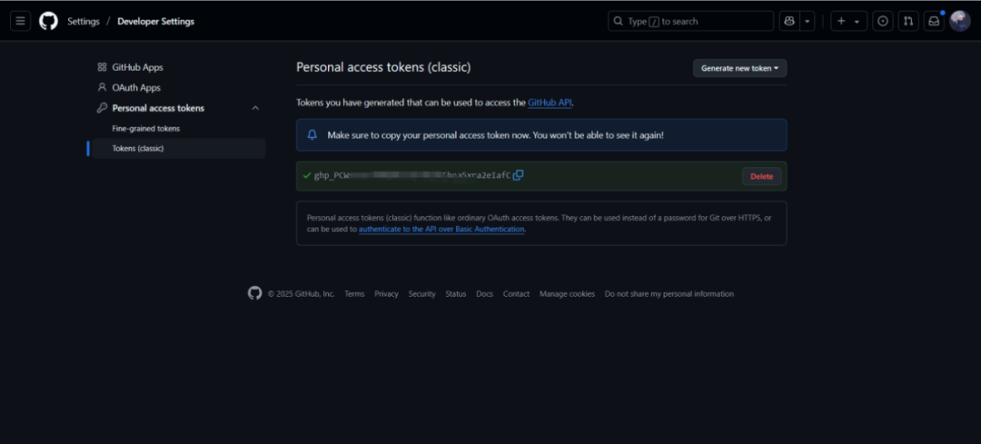The image size is (981, 444).
Task: Follow the GitHub API link
Action: (x=550, y=103)
